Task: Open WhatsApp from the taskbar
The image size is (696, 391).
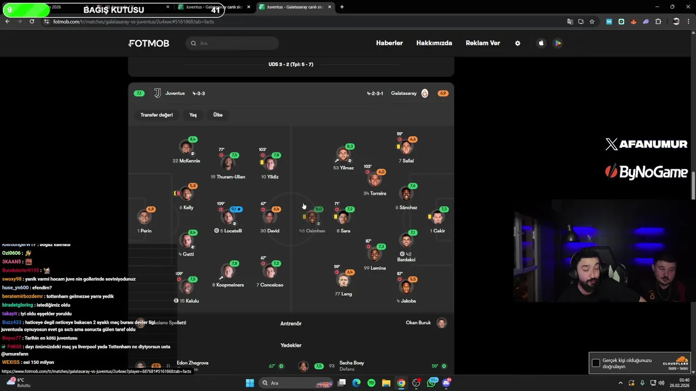Action: point(432,383)
